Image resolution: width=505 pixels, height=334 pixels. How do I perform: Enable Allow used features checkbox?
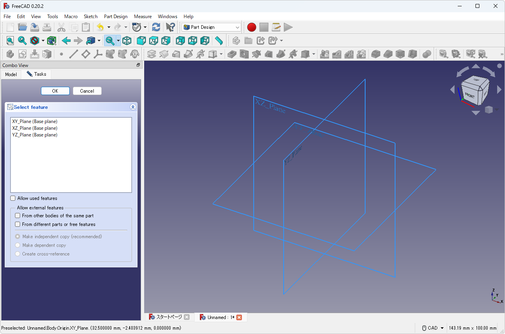tap(13, 198)
